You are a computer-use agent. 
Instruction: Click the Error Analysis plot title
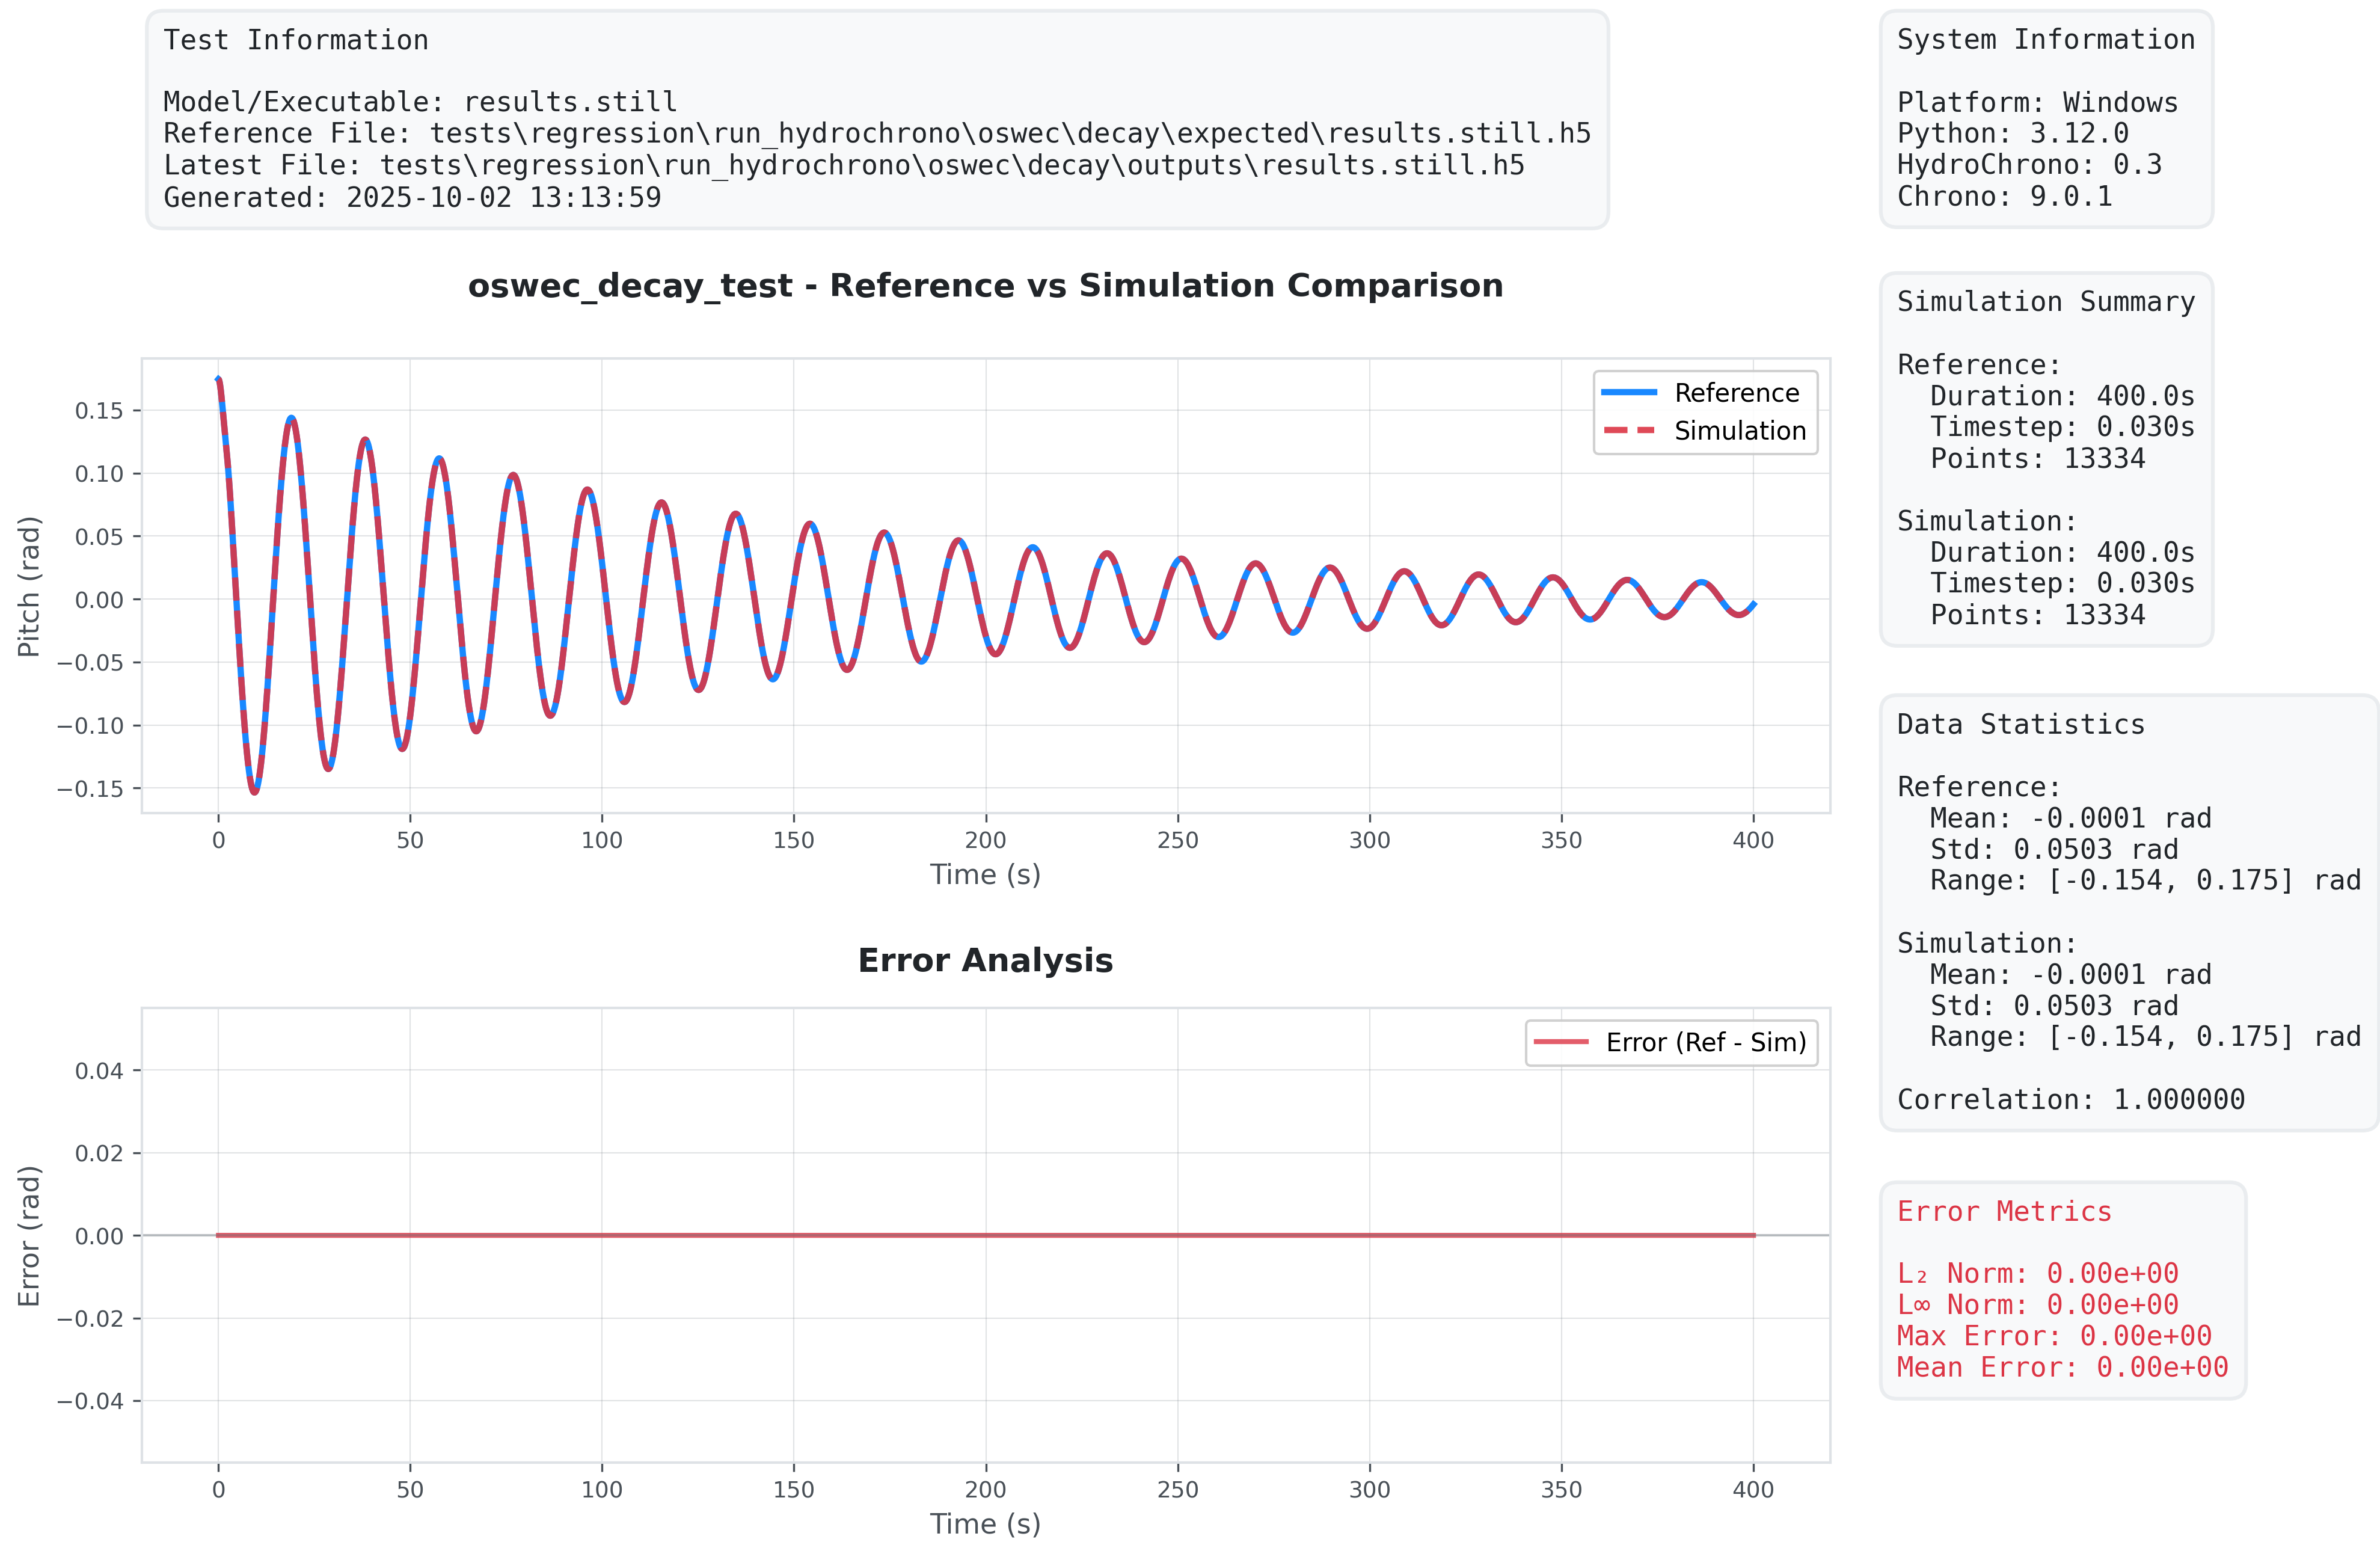pos(985,960)
